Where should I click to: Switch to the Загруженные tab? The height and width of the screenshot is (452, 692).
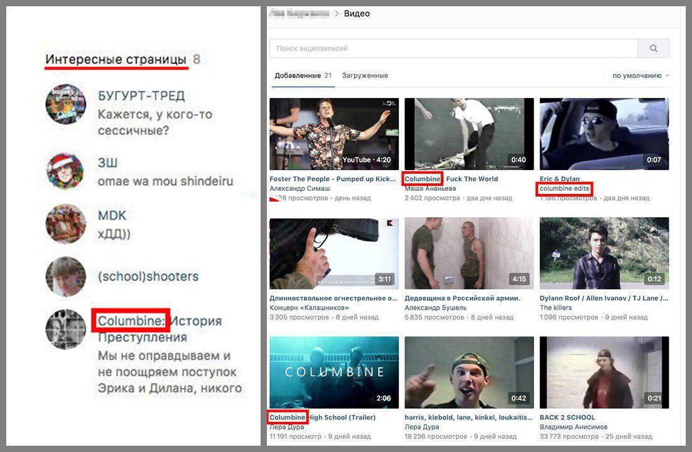click(365, 75)
